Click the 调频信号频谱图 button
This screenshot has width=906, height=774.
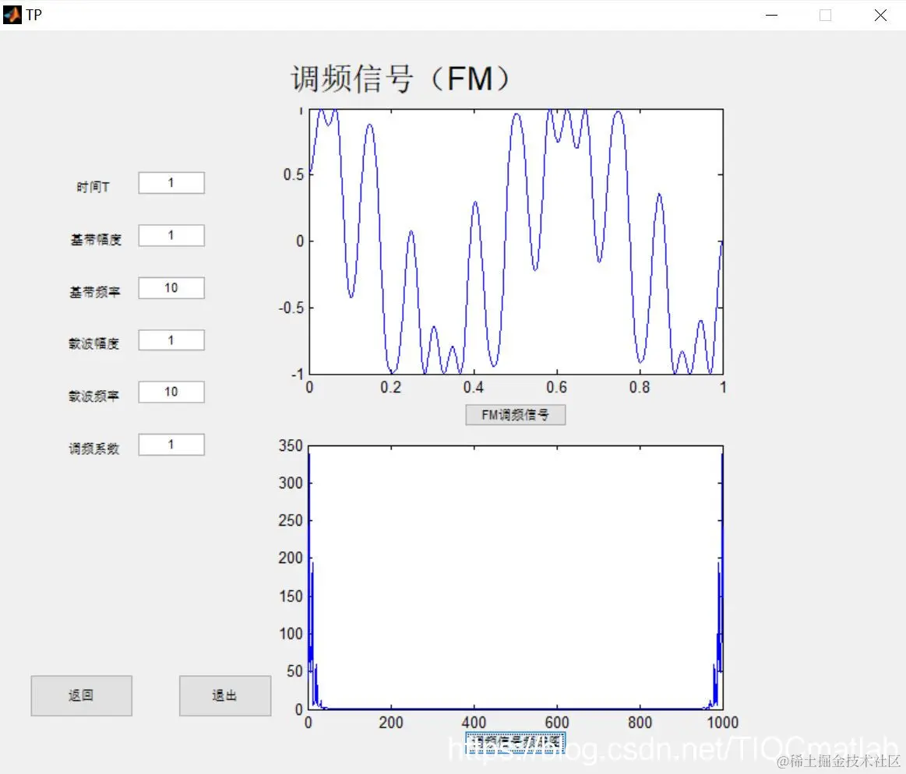516,741
